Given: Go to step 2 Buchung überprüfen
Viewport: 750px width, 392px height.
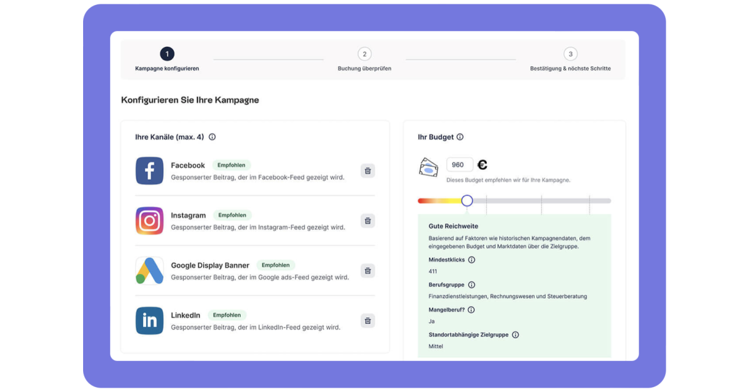Looking at the screenshot, I should coord(364,61).
